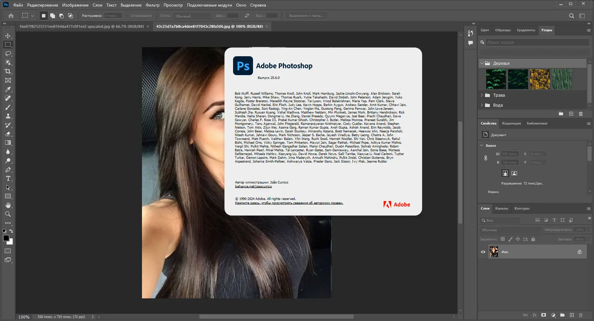Hide the Фон layer

[483, 251]
